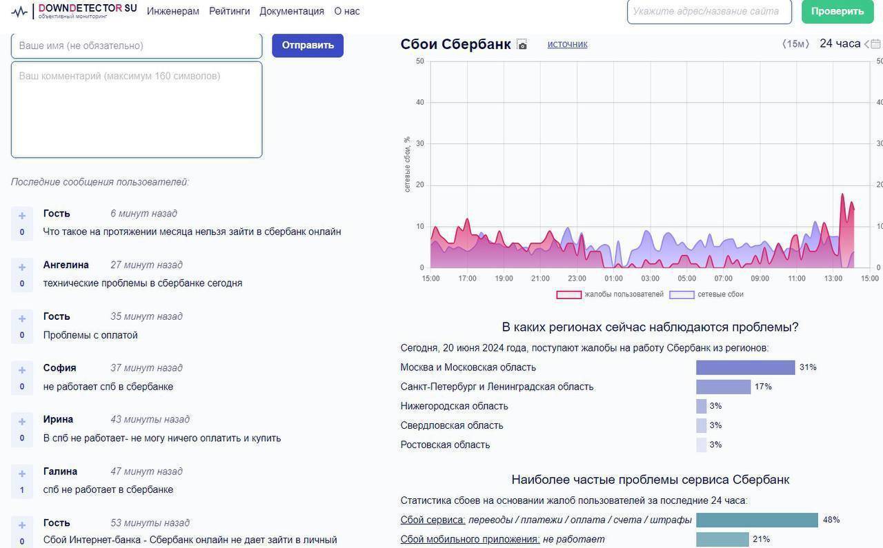This screenshot has width=883, height=548.
Task: Click the text Свердловская область
Action: click(452, 425)
